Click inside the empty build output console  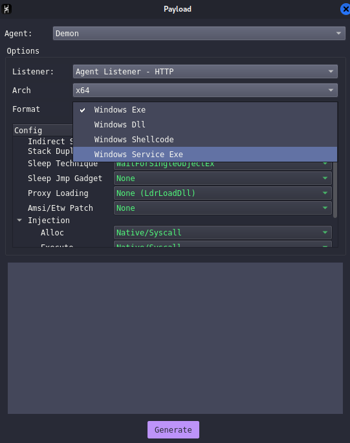pyautogui.click(x=175, y=338)
